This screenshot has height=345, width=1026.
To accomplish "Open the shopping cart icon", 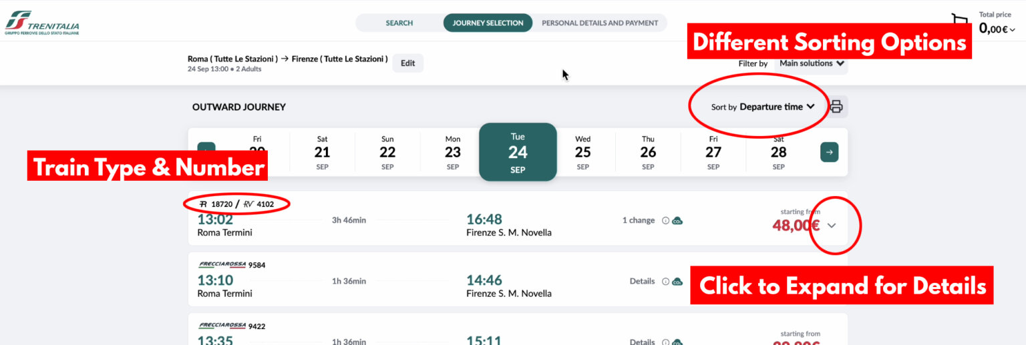I will point(960,20).
